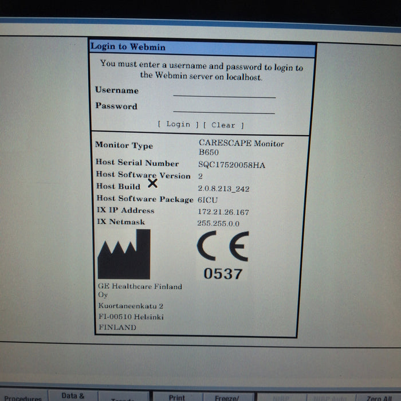Screen dimensions: 401x401
Task: Click the CE conformity mark
Action: click(x=222, y=247)
